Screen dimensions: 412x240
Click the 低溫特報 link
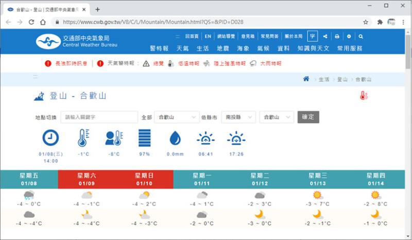pos(188,64)
